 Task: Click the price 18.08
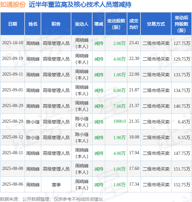click(134, 137)
